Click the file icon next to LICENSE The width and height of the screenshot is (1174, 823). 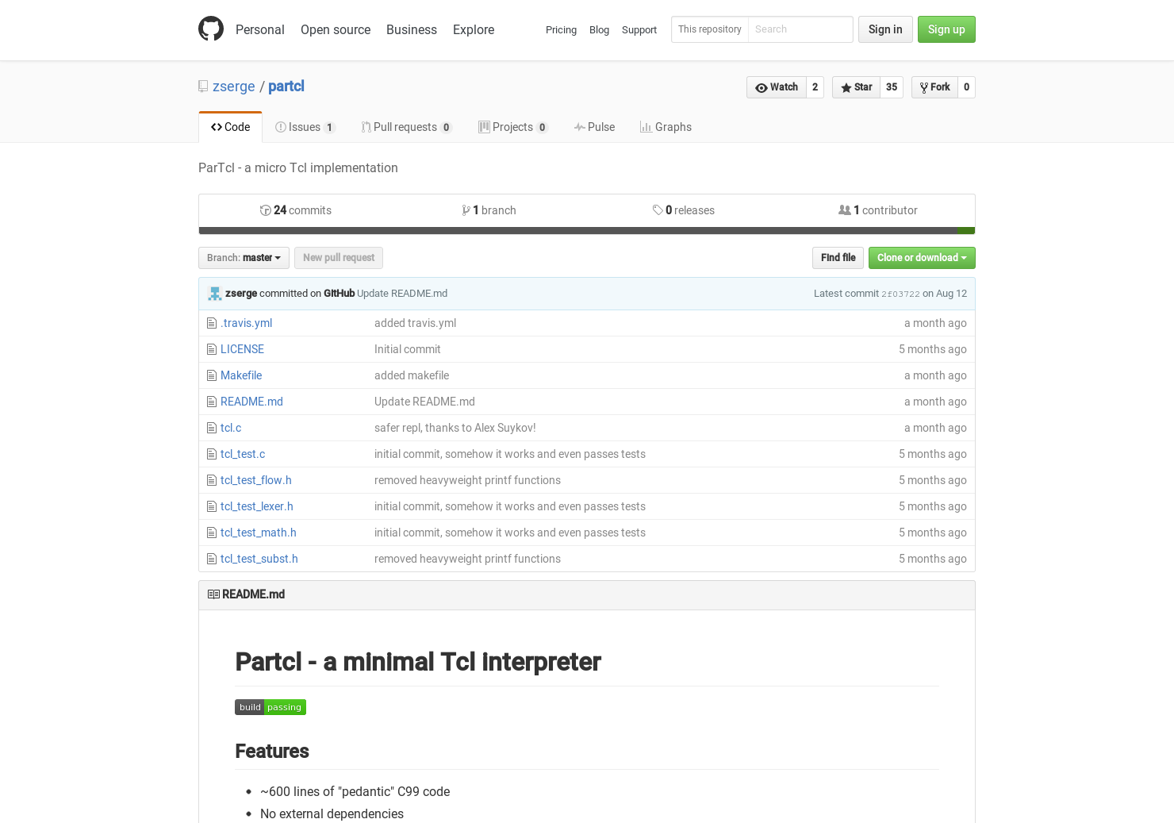click(211, 349)
